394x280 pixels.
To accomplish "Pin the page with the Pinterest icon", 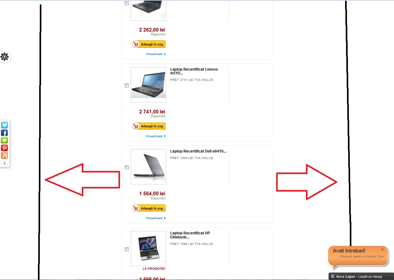I will pyautogui.click(x=4, y=148).
